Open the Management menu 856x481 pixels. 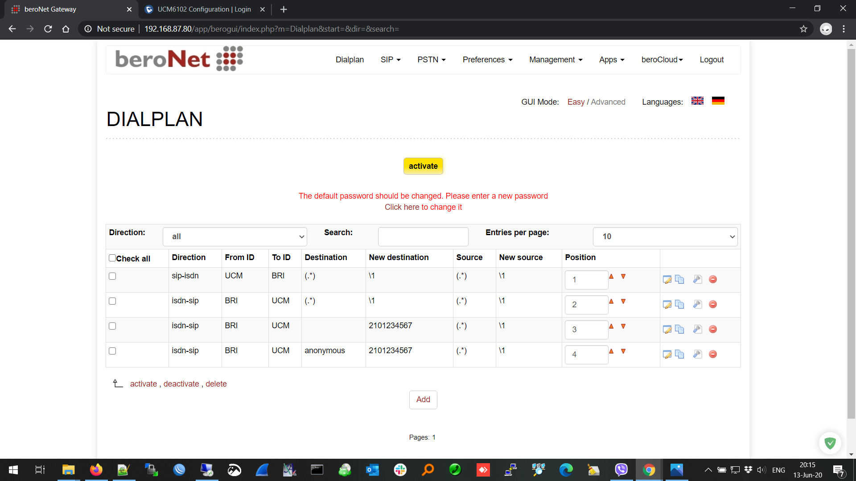coord(556,60)
